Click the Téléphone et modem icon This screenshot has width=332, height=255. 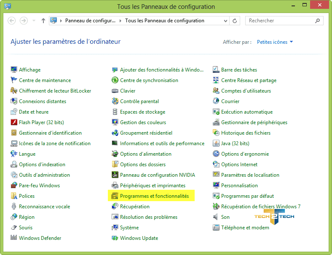click(216, 228)
